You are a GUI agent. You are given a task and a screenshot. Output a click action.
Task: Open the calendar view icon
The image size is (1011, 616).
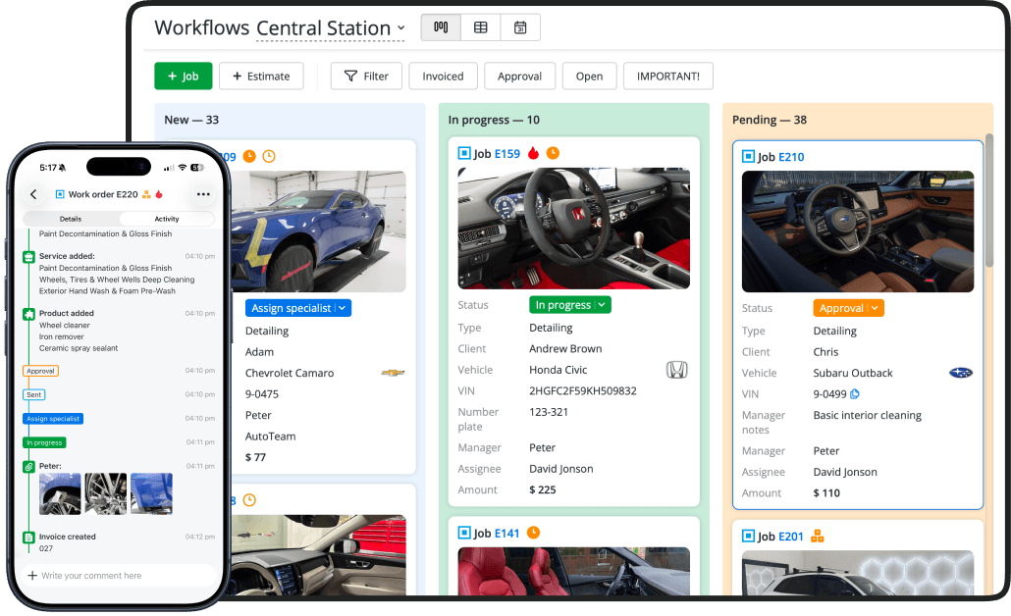(x=520, y=27)
